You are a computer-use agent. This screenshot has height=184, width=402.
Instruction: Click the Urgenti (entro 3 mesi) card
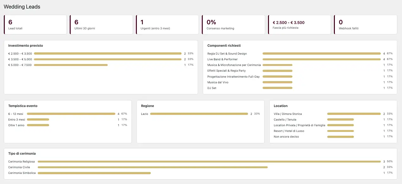[168, 25]
